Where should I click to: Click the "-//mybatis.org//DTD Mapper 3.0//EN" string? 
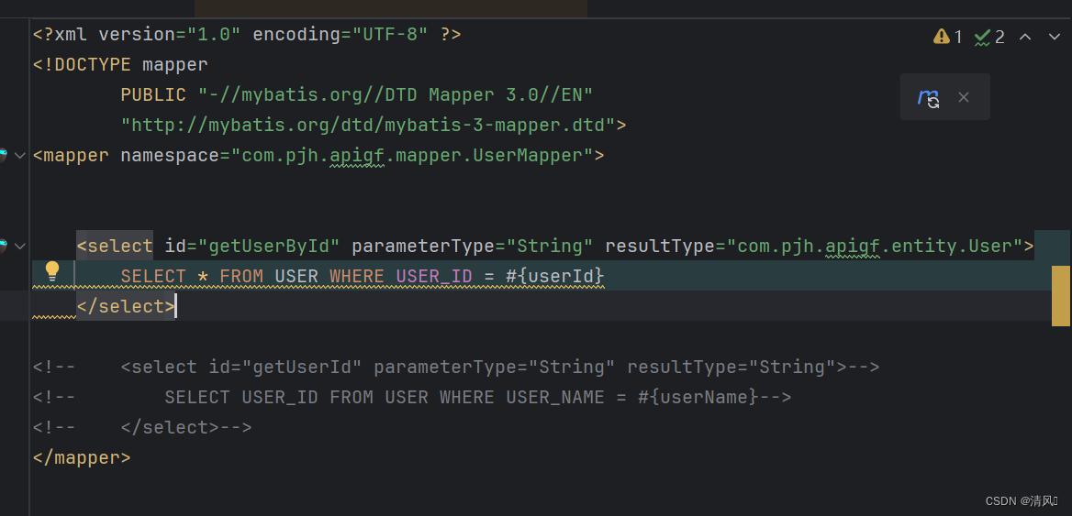(395, 95)
